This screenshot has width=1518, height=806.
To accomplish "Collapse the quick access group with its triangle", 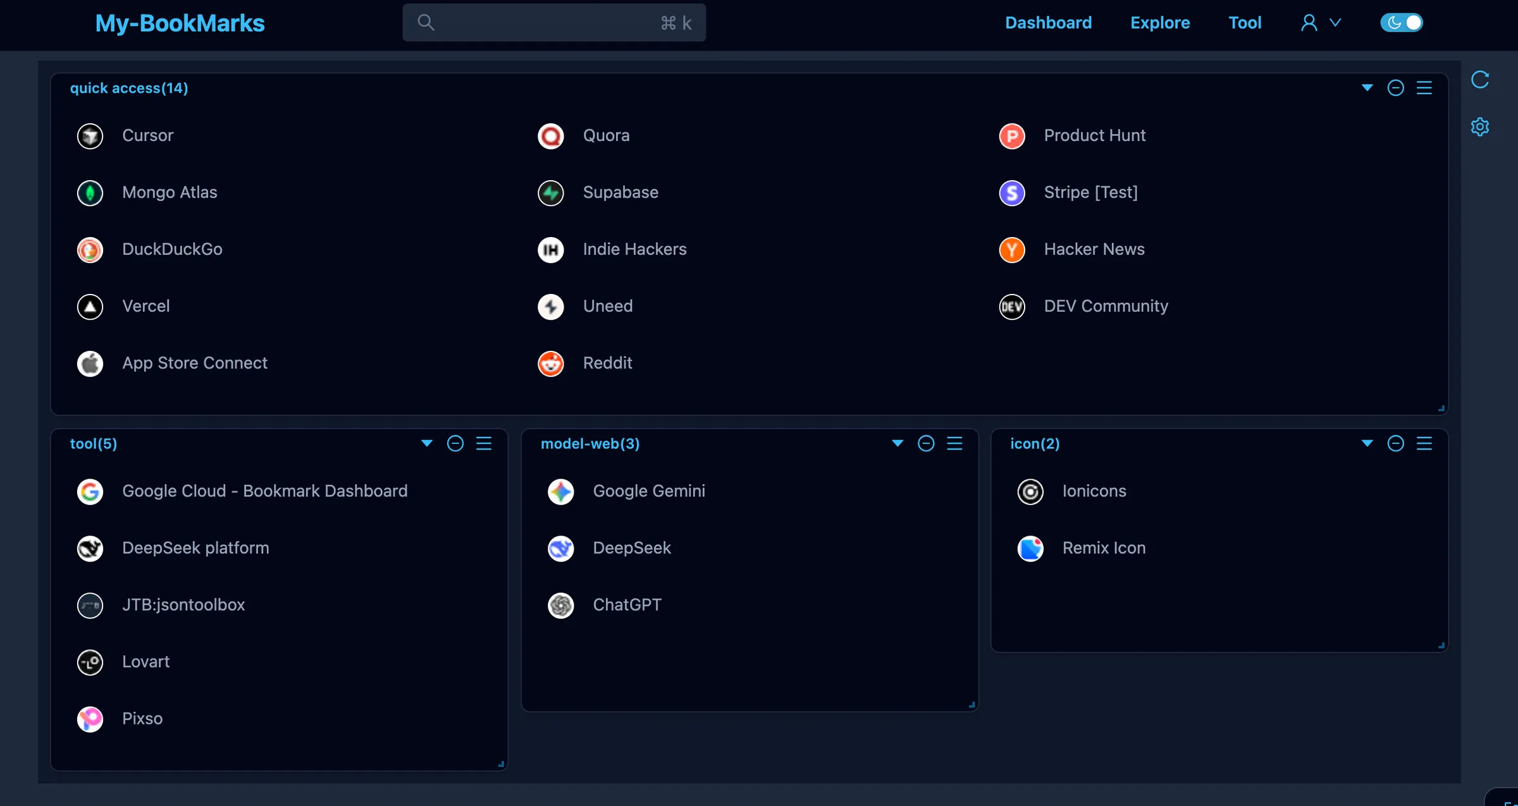I will [1367, 88].
